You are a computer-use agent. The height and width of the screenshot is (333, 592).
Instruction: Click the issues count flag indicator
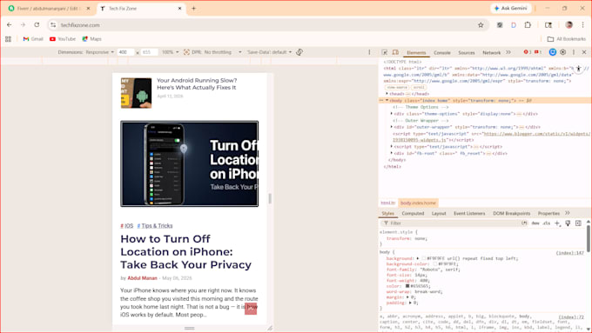point(538,52)
